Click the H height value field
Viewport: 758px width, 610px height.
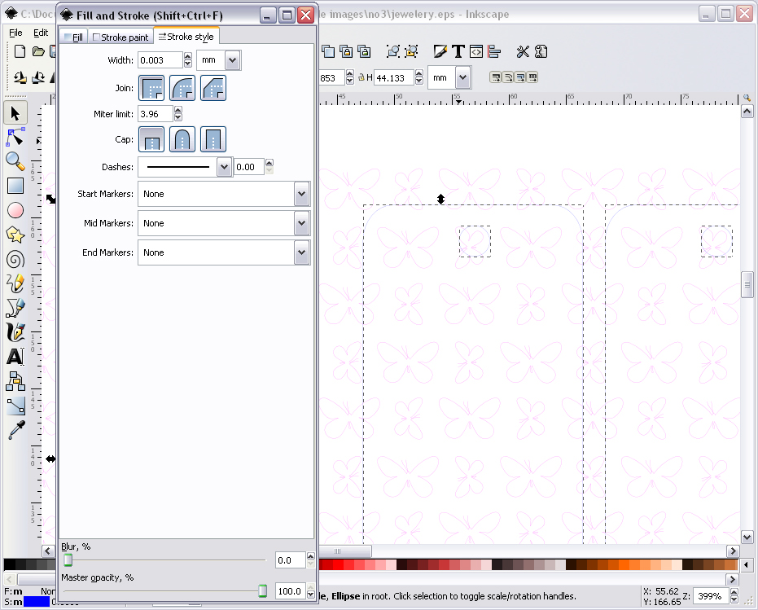coord(394,77)
